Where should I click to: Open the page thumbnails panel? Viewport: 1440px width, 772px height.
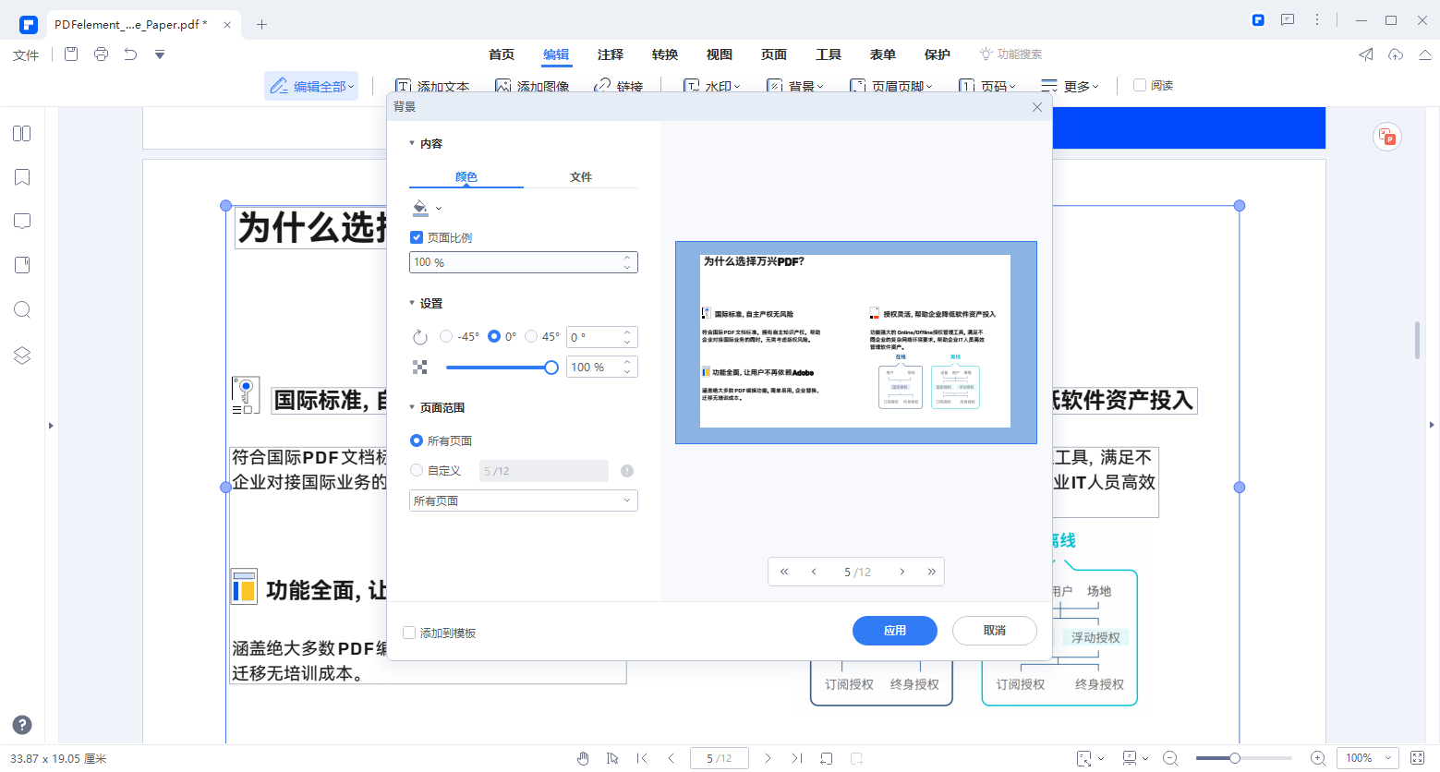[22, 133]
